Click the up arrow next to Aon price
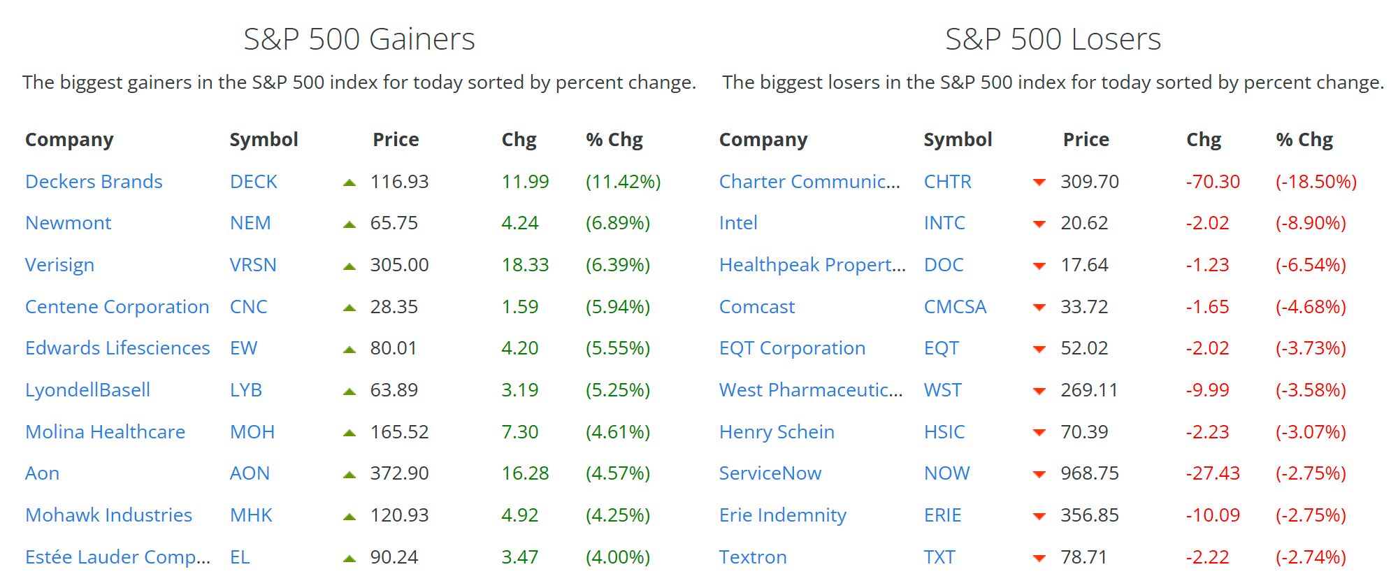This screenshot has width=1398, height=581. click(349, 473)
